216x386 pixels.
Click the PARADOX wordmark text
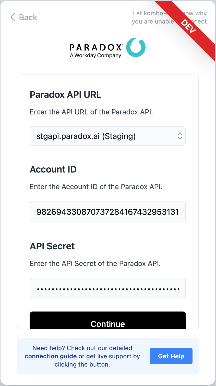tap(96, 47)
